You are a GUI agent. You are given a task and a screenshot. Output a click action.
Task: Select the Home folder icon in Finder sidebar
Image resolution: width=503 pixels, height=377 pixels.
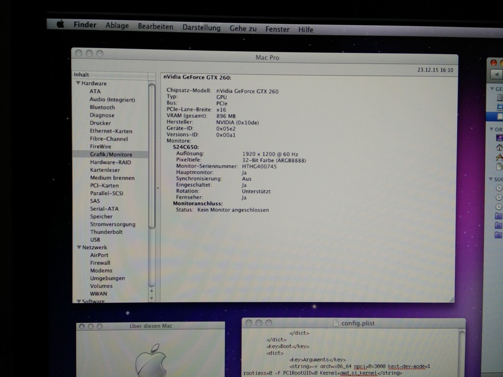500,147
